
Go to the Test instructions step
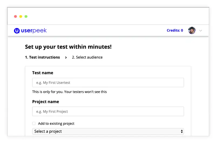point(42,57)
